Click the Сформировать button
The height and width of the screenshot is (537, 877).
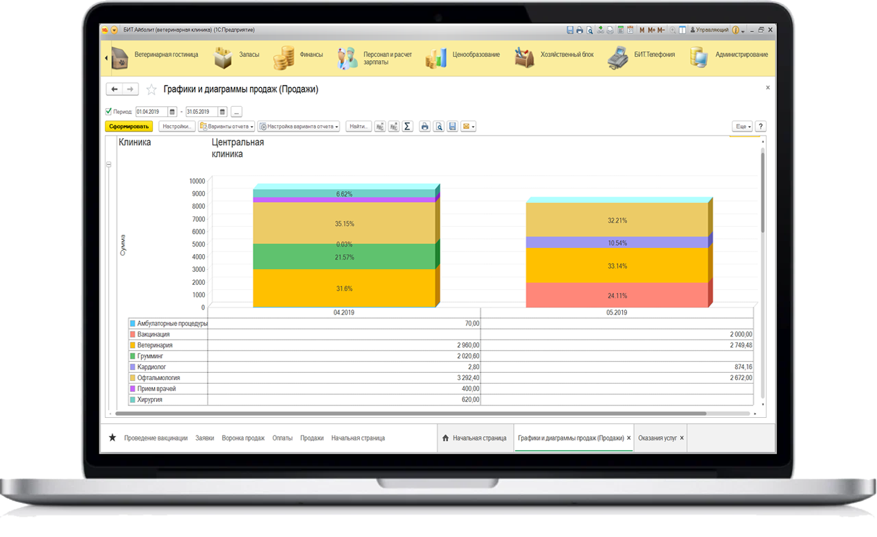pos(129,127)
